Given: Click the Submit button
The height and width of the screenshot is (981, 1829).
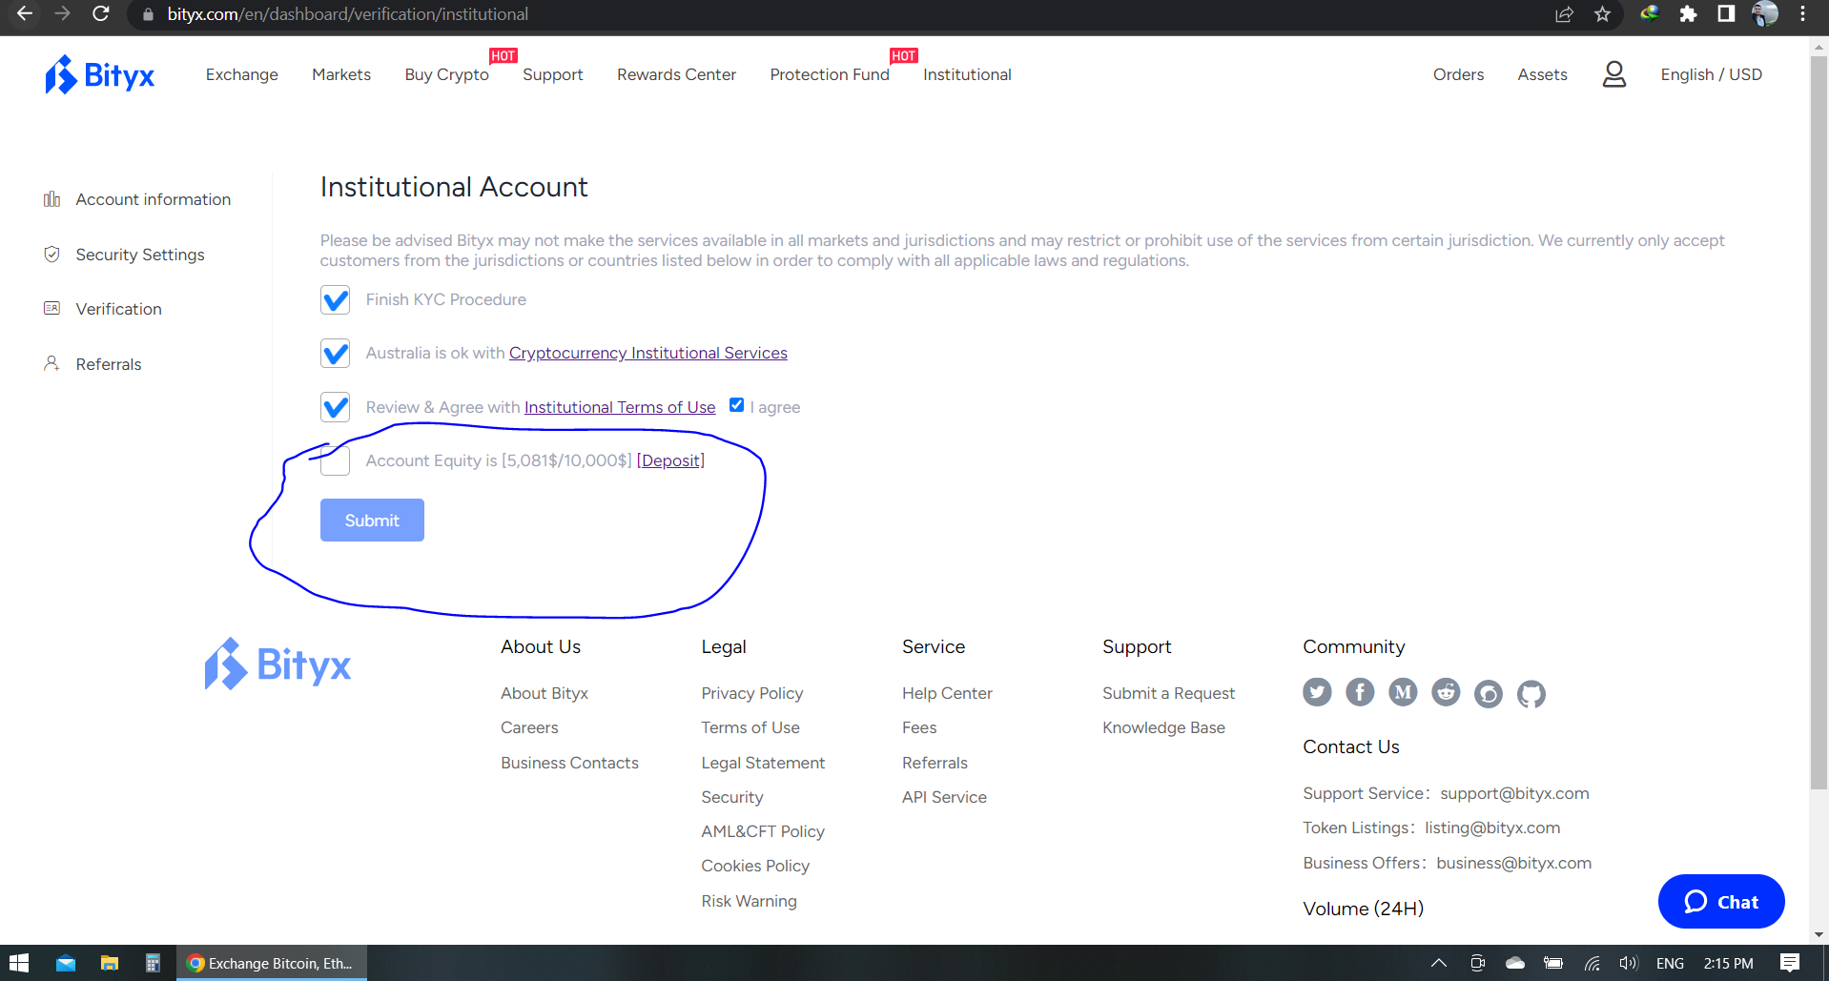Looking at the screenshot, I should pyautogui.click(x=372, y=520).
